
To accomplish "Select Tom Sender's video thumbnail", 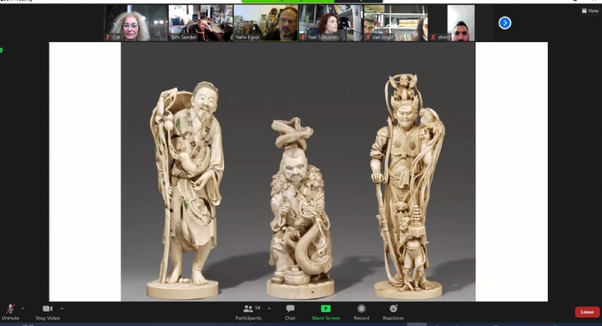I will [201, 23].
